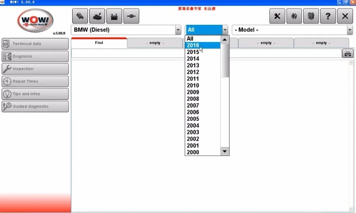Select the empty tab next to Find
This screenshot has width=356, height=213.
155,43
